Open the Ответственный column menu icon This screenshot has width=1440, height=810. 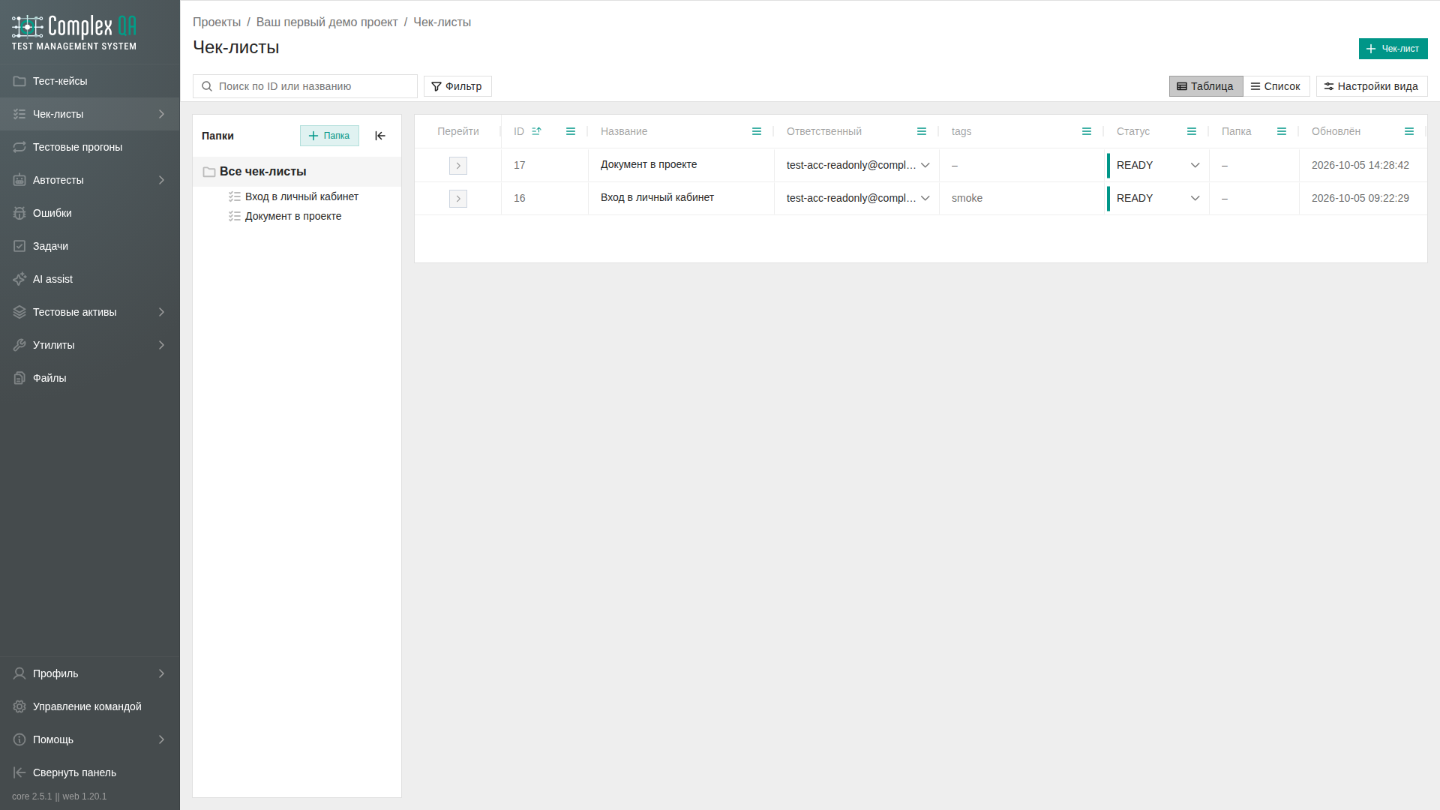[x=922, y=131]
